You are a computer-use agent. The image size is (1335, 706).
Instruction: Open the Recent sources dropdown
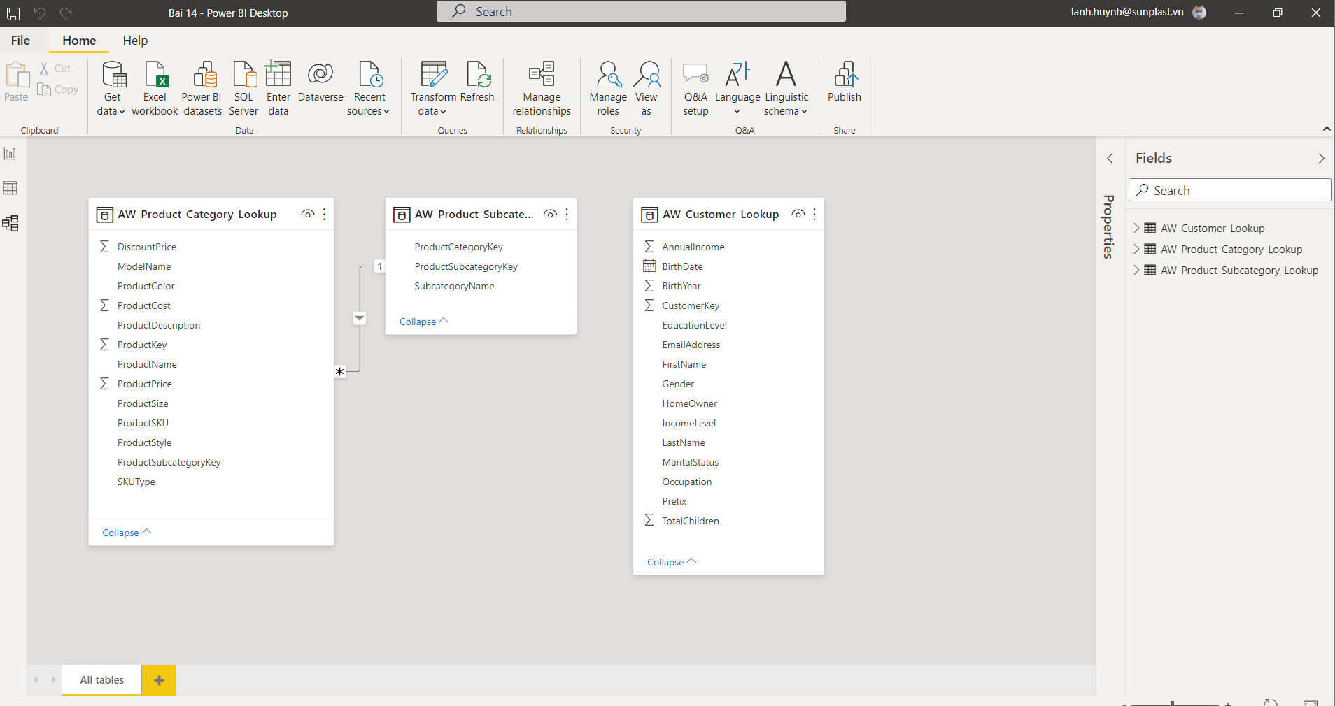(x=369, y=88)
